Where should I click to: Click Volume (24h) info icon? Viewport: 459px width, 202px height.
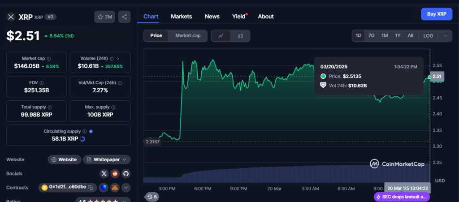point(112,59)
